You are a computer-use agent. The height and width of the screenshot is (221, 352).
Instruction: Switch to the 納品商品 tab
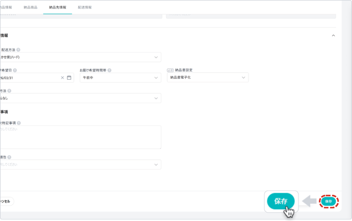31,7
